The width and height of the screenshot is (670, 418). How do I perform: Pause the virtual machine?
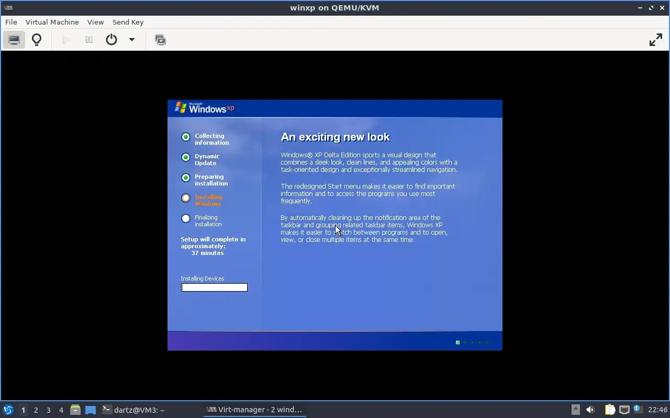(x=89, y=40)
